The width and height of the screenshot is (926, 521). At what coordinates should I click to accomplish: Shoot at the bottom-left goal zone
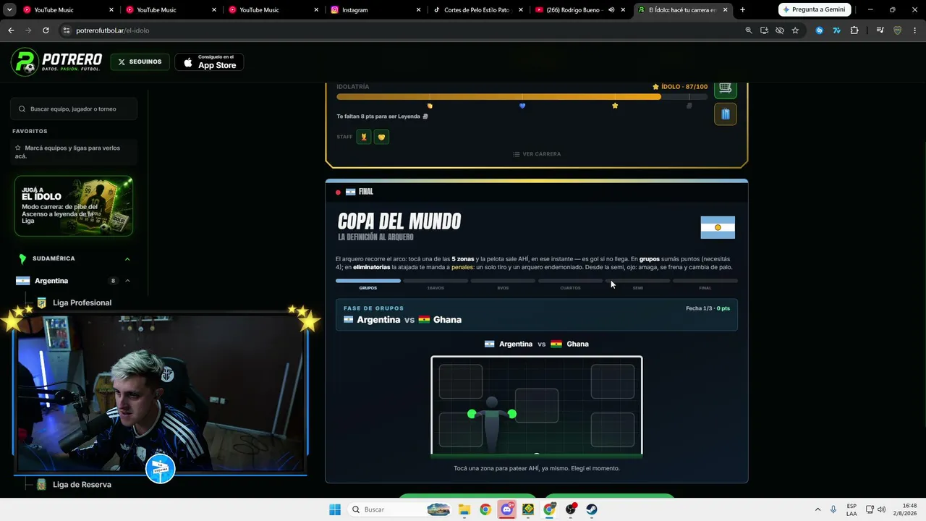click(x=461, y=430)
